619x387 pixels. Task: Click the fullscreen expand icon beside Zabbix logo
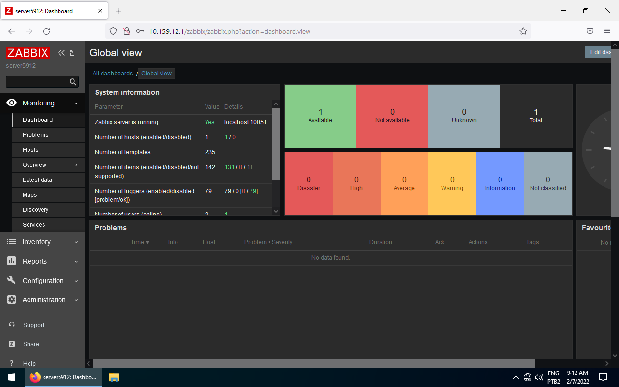tap(73, 53)
